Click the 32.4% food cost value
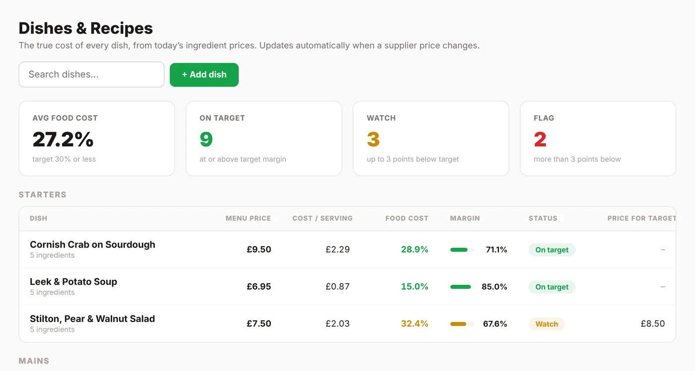This screenshot has height=371, width=695. (415, 324)
